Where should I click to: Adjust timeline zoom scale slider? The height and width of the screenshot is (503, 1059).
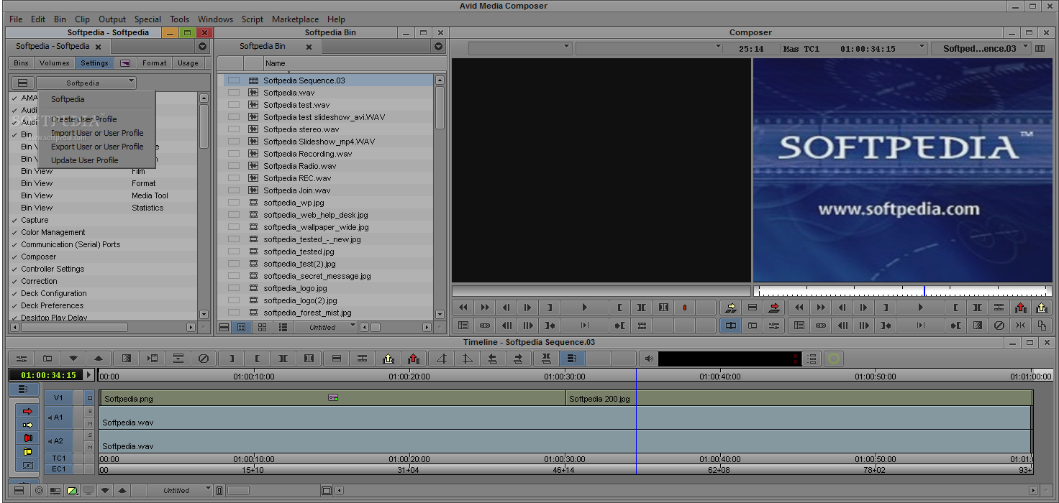point(238,491)
